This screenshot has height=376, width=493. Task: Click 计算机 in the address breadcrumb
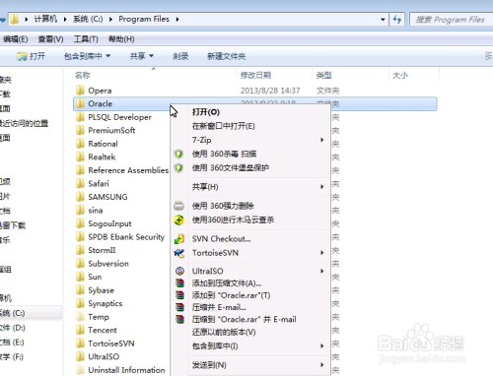[45, 19]
